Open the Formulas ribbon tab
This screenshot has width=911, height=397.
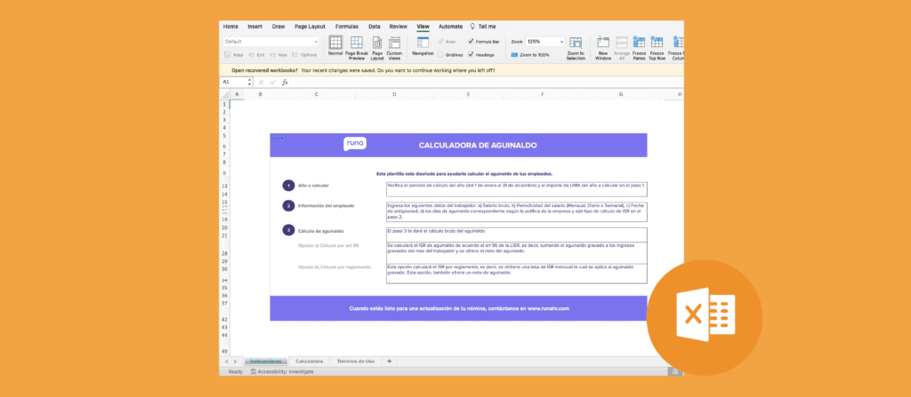(346, 27)
